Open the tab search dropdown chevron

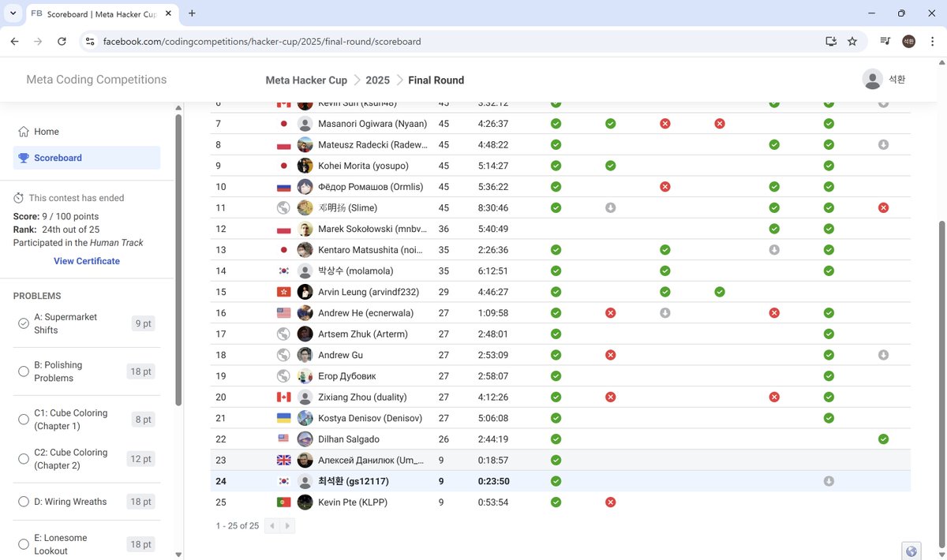[13, 13]
